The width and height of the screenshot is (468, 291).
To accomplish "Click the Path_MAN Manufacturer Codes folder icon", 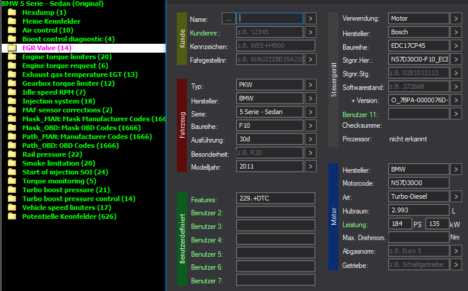I will (x=12, y=137).
